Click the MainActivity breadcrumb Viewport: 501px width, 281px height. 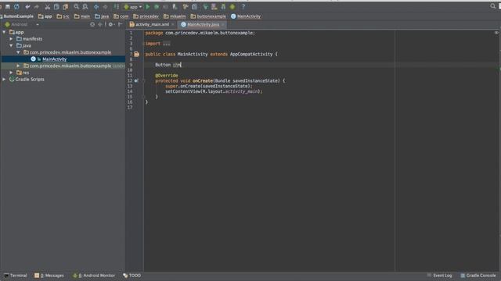click(246, 16)
